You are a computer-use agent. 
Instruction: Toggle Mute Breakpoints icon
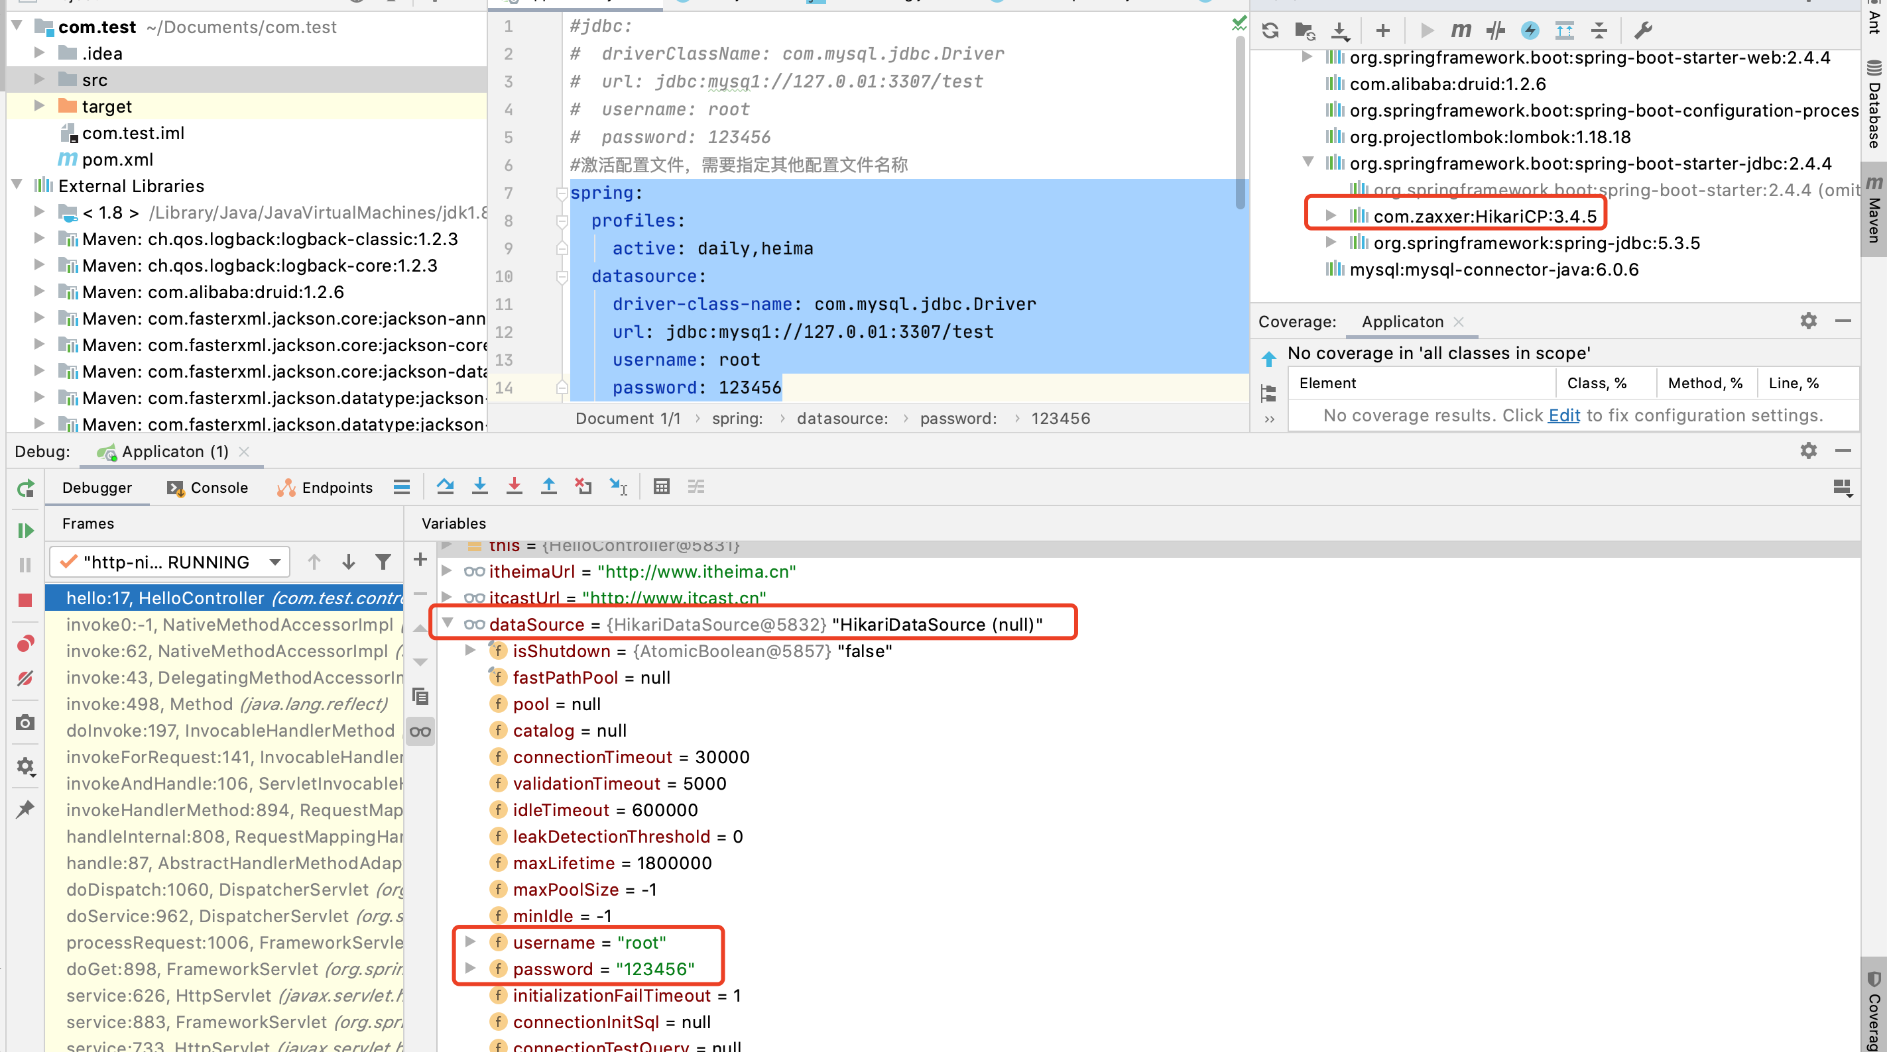coord(25,678)
